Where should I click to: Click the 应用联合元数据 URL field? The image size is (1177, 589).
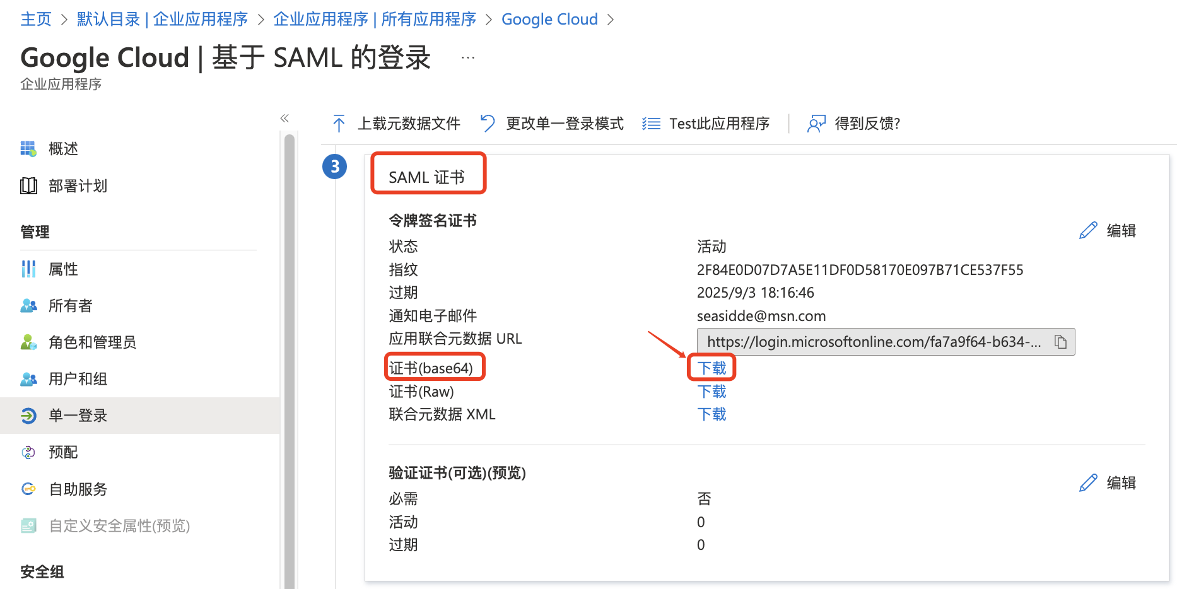point(886,342)
